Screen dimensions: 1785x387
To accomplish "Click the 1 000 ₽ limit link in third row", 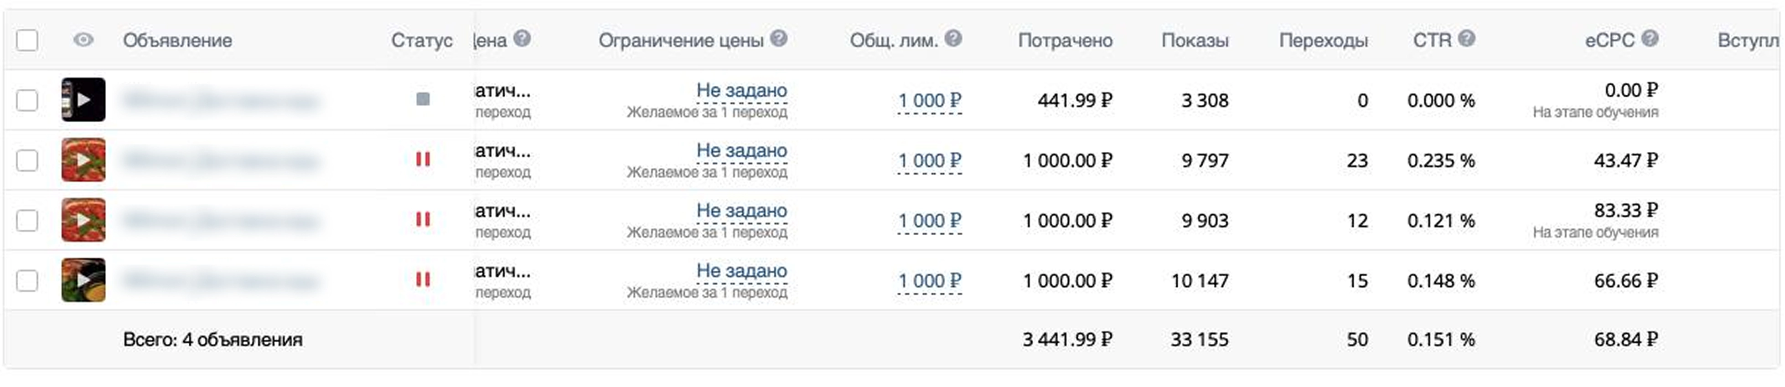I will pos(929,221).
